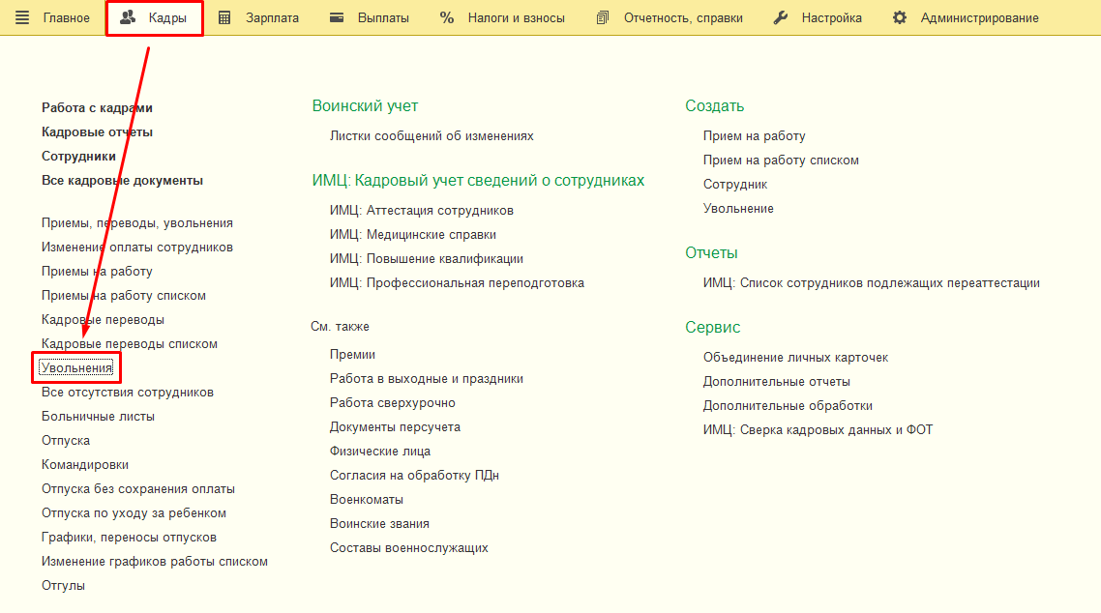1101x613 pixels.
Task: Open Отпуска по уходу за ребенком
Action: [x=134, y=513]
